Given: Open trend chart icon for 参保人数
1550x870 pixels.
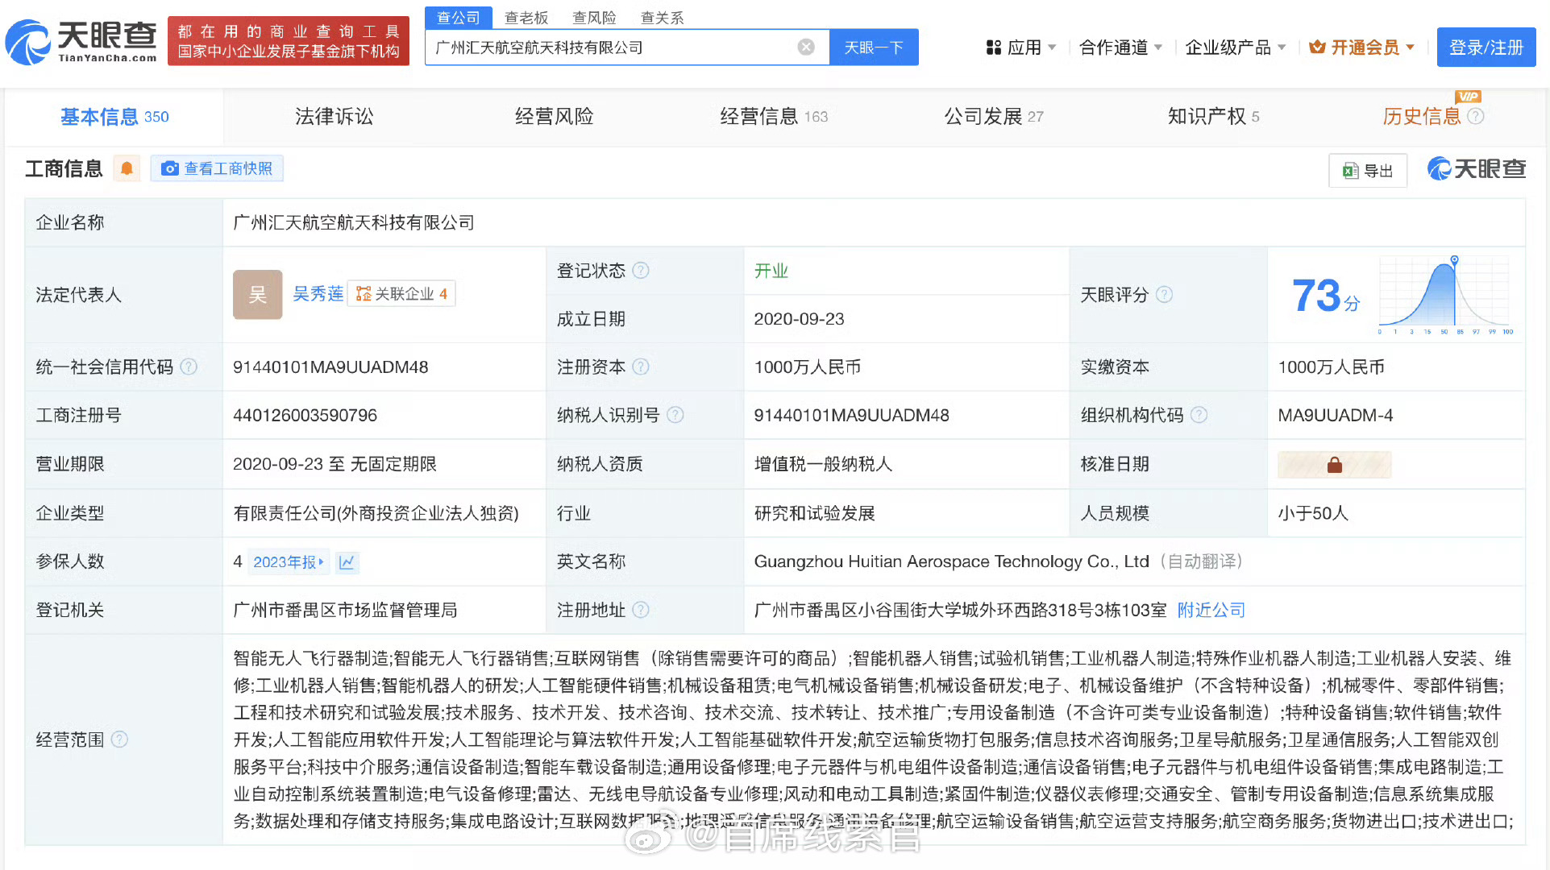Looking at the screenshot, I should tap(347, 562).
